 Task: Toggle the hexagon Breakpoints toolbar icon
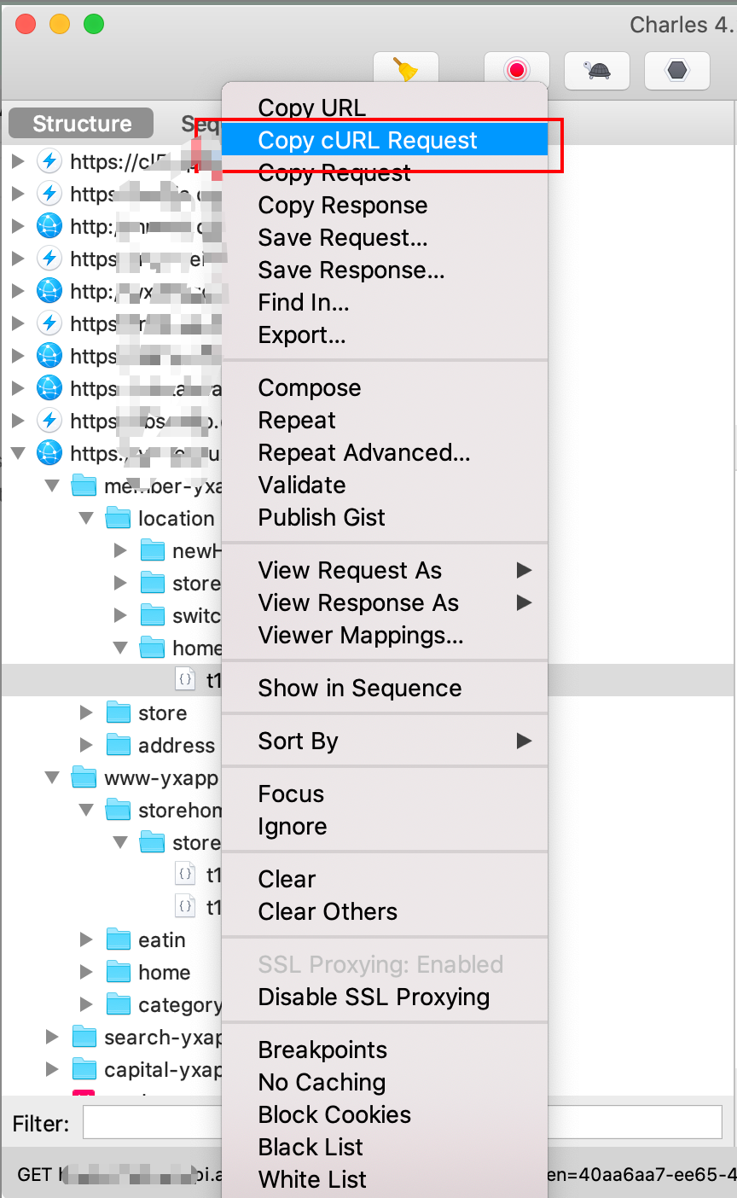pyautogui.click(x=677, y=70)
